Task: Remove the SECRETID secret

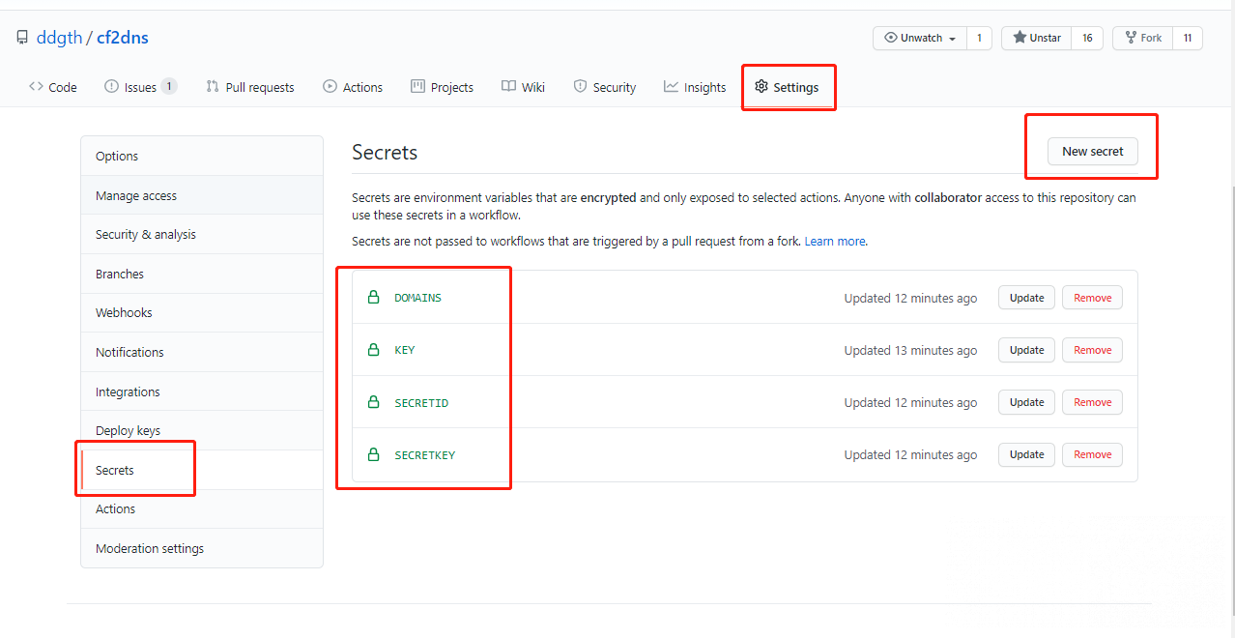Action: pos(1092,402)
